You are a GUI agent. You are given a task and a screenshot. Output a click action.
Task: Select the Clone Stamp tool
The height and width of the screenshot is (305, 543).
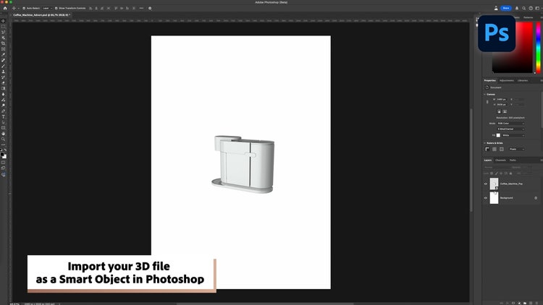tap(4, 72)
